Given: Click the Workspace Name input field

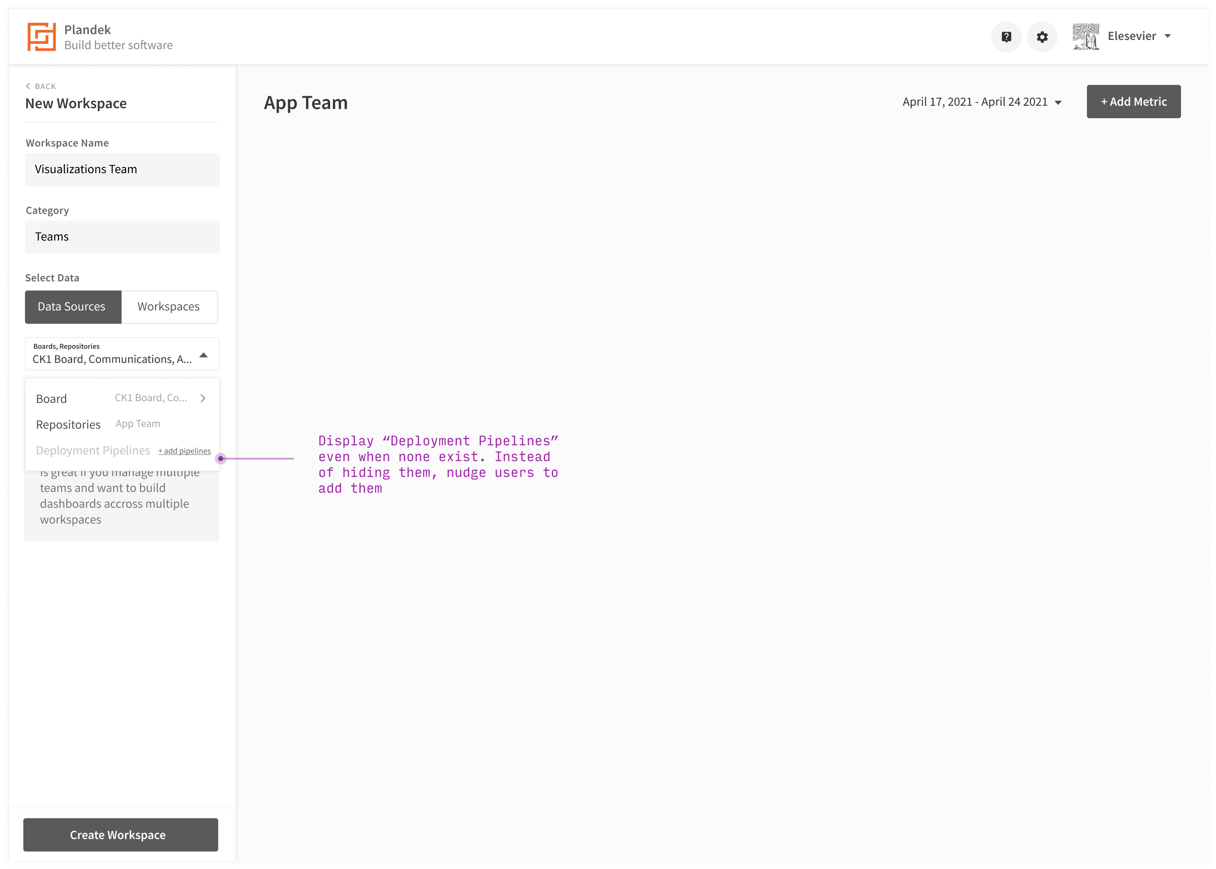Looking at the screenshot, I should tap(122, 170).
